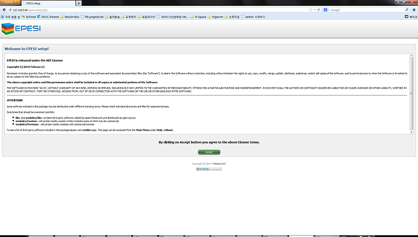Click the 'ATTENTION!' heading text
The image size is (418, 237).
tap(15, 100)
